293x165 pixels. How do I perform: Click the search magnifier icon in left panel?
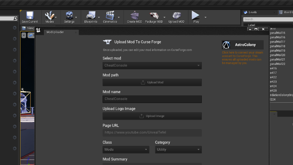pos(15,18)
